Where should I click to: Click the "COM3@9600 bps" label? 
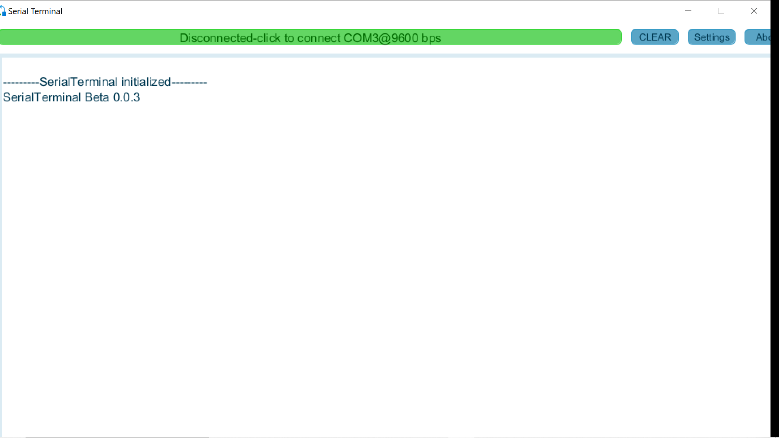(392, 38)
